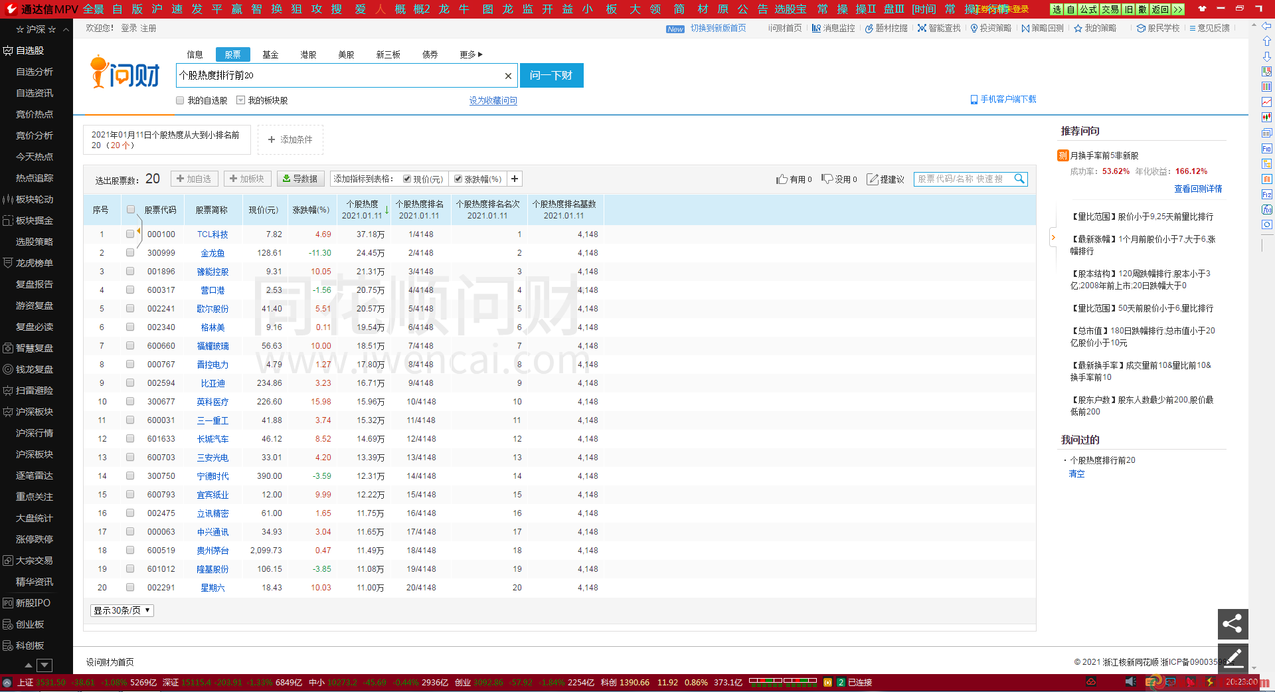Viewport: 1275px width, 692px height.
Task: Open the 设为收藏问句 link
Action: 493,100
